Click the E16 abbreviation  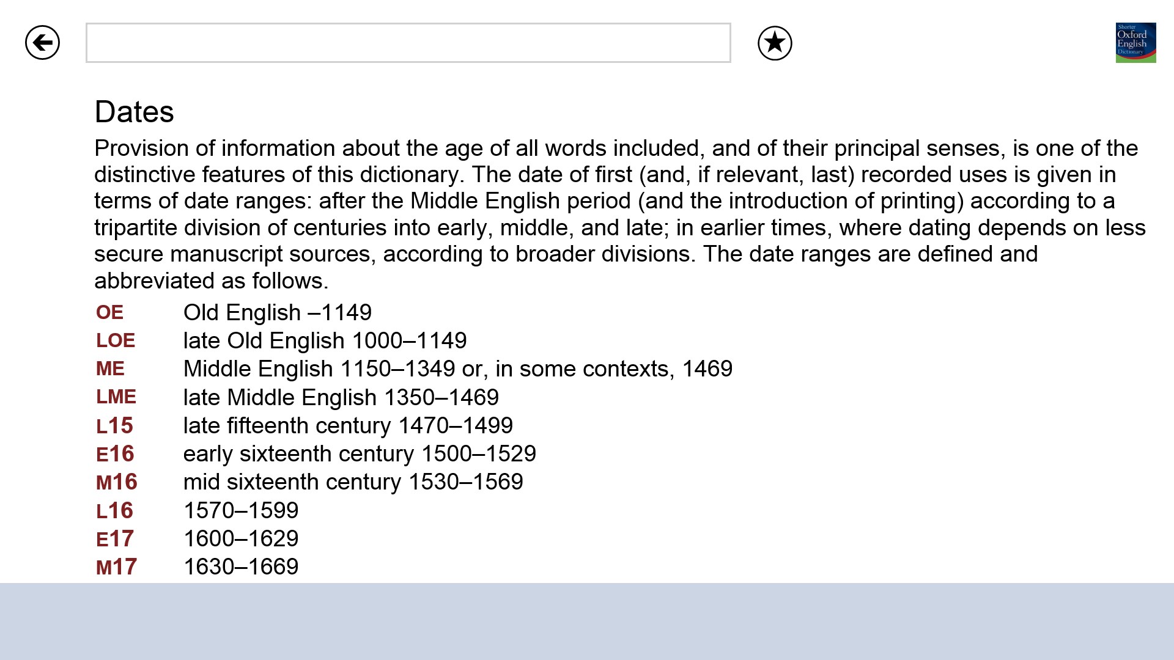click(x=115, y=454)
